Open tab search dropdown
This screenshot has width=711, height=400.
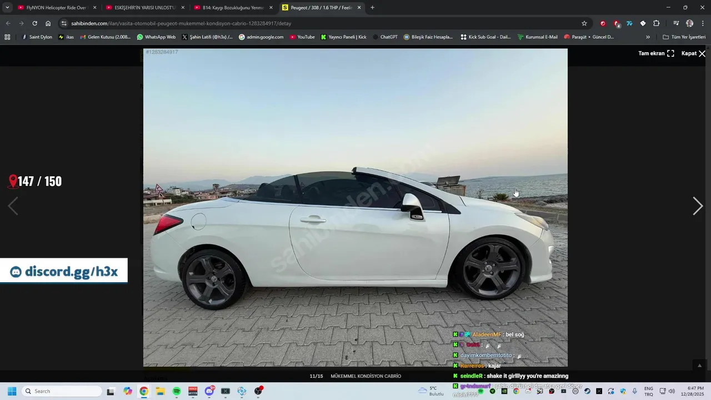tap(7, 8)
